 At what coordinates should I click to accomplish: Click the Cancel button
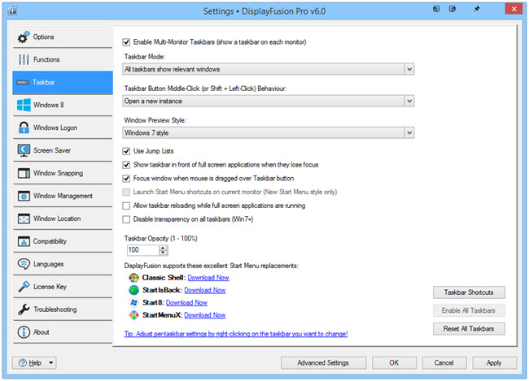pyautogui.click(x=444, y=363)
